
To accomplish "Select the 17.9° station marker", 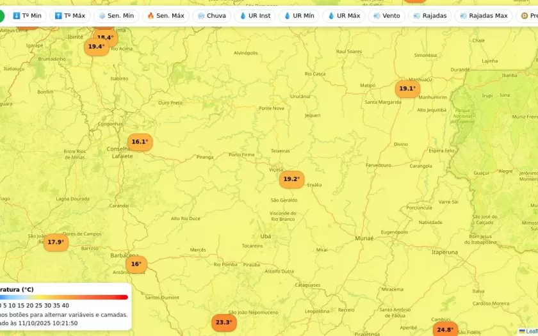I will coord(56,242).
